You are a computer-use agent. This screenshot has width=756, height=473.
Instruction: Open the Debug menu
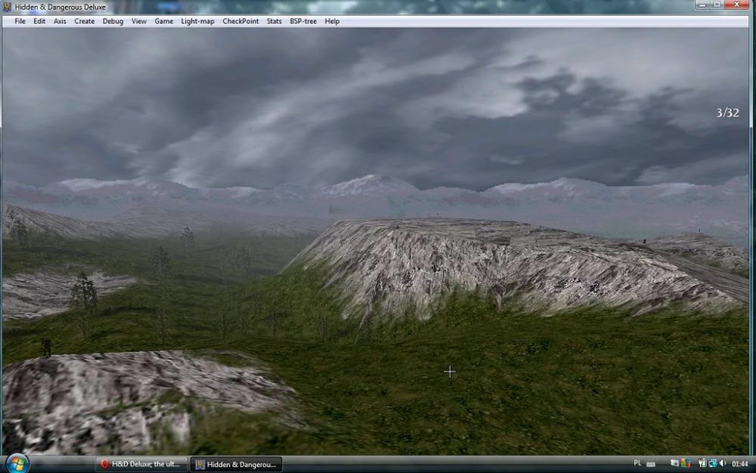[x=113, y=21]
